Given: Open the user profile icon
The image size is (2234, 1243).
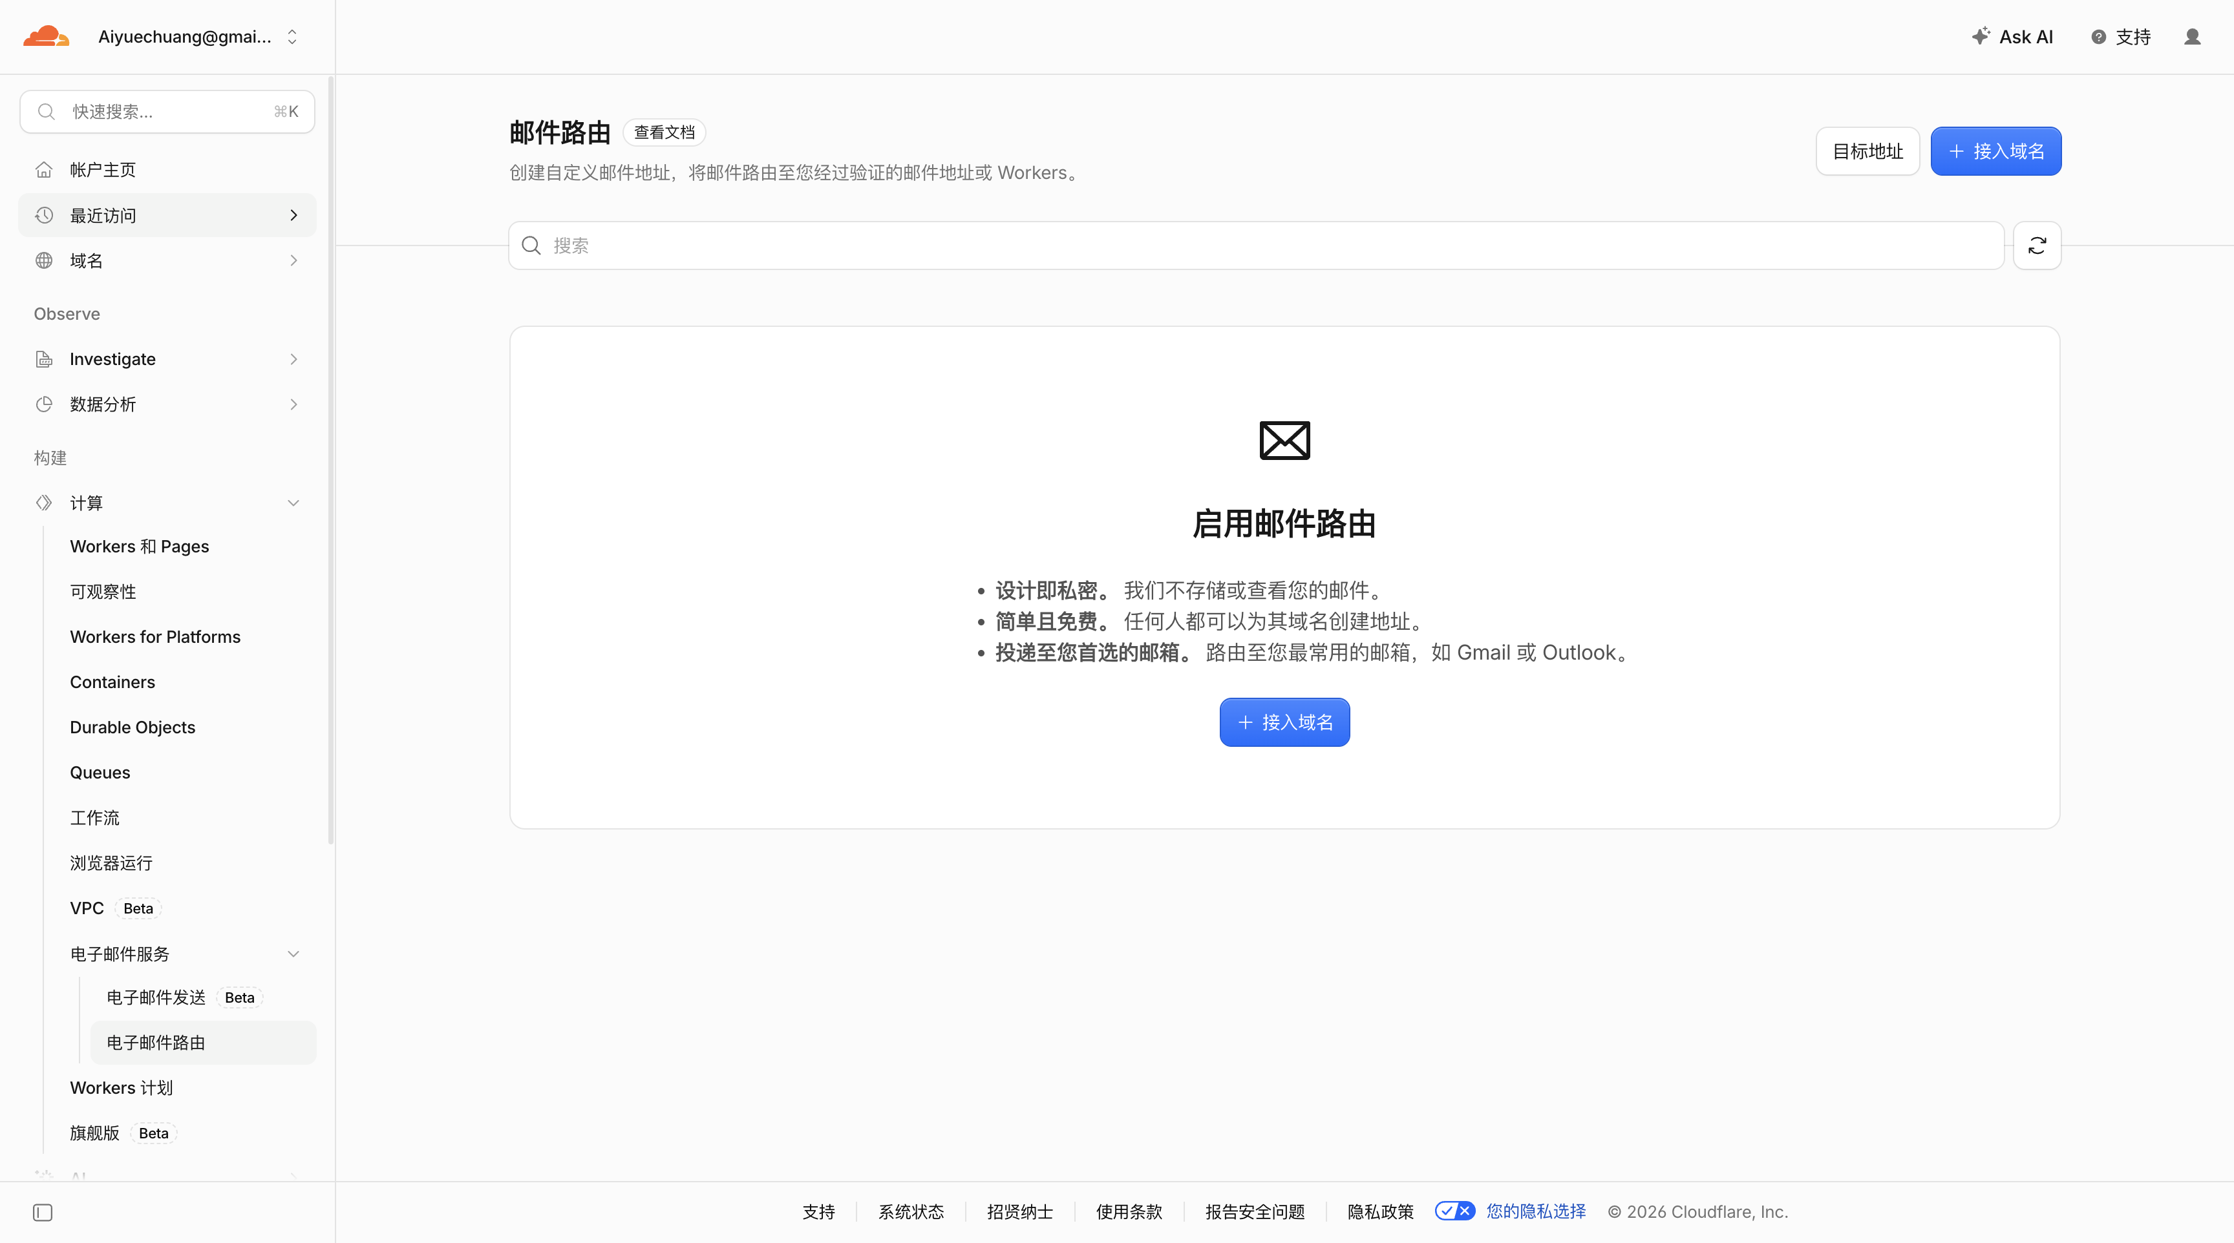Looking at the screenshot, I should 2193,36.
